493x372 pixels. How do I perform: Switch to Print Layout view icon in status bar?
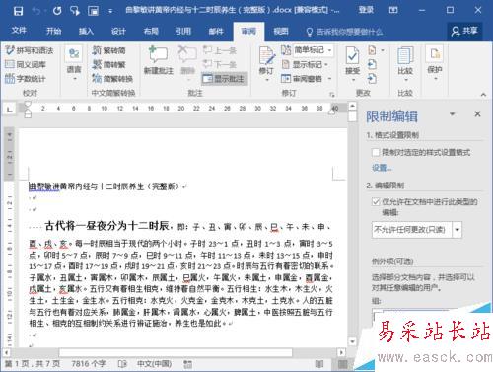click(x=342, y=364)
